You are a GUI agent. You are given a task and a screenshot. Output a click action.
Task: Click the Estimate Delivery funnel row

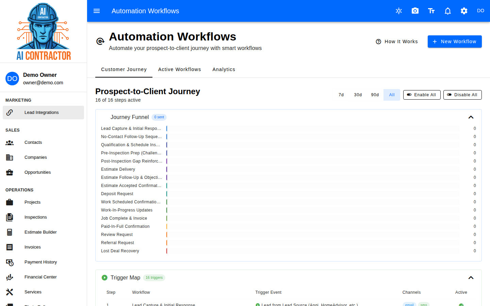click(289, 169)
